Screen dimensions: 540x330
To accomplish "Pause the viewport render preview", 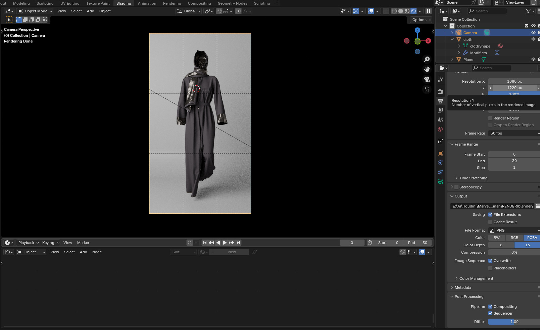I will click(x=429, y=11).
